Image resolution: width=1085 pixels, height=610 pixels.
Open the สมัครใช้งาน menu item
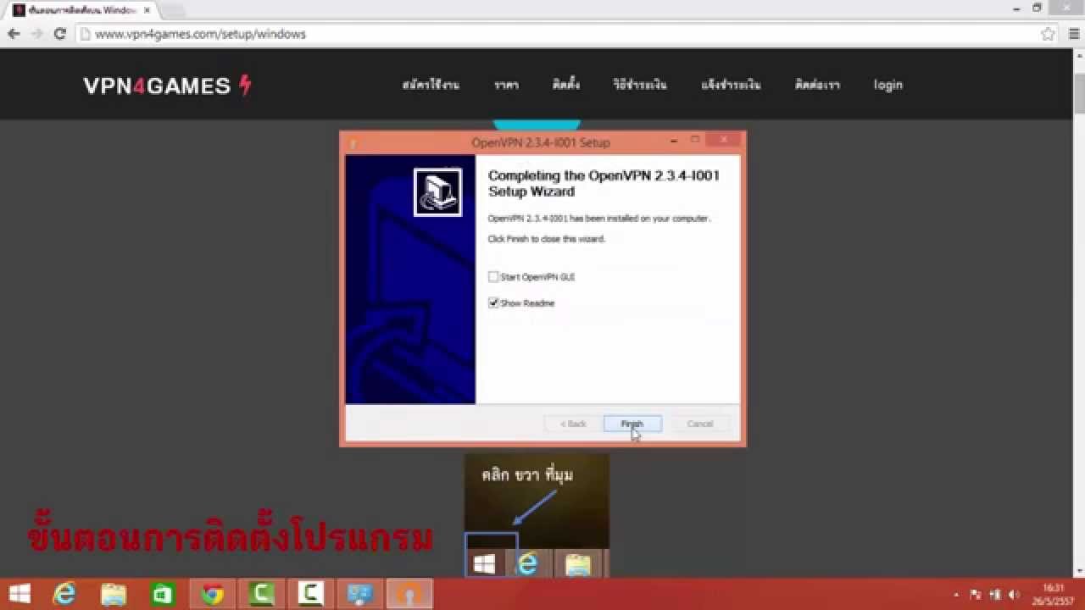[x=431, y=85]
